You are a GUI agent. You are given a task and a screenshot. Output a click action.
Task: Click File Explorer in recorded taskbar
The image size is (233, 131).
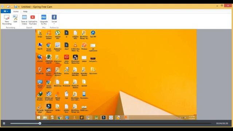click(45, 118)
